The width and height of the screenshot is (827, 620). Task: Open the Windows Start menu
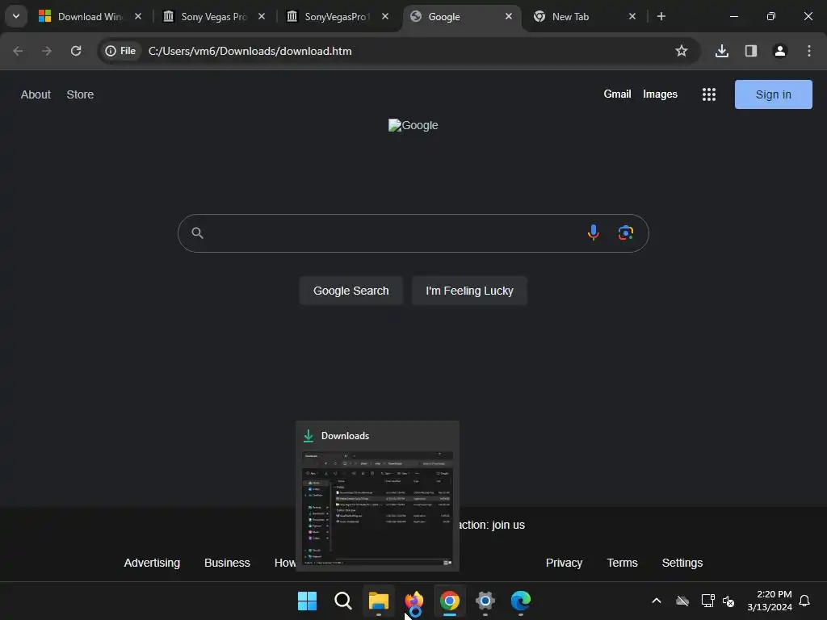(x=307, y=601)
